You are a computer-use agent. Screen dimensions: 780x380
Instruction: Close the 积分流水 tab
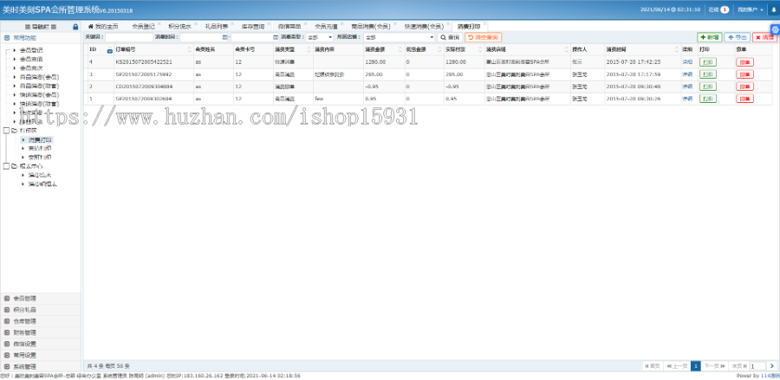coord(195,23)
